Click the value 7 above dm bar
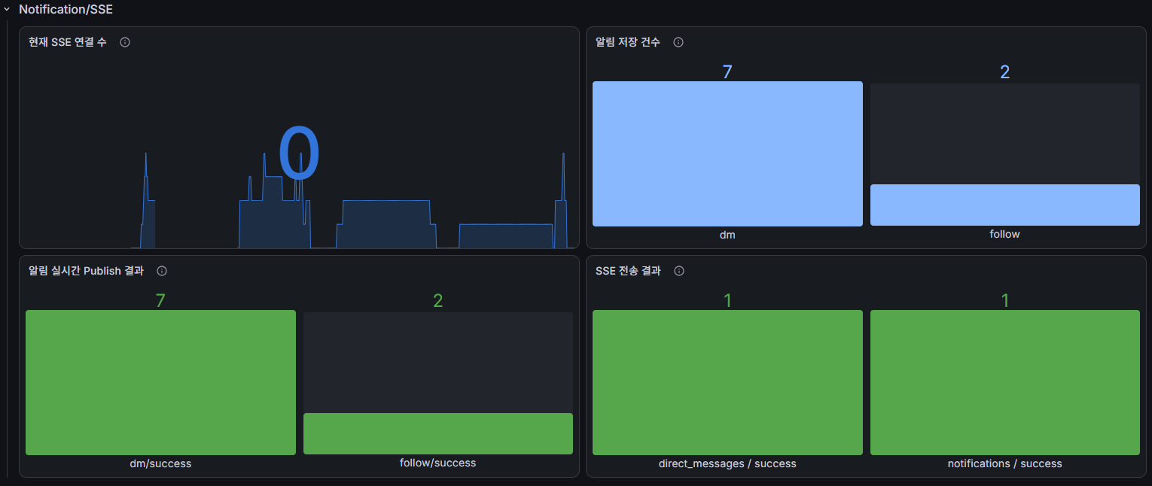Screen dimensions: 1152x486 pyautogui.click(x=727, y=71)
